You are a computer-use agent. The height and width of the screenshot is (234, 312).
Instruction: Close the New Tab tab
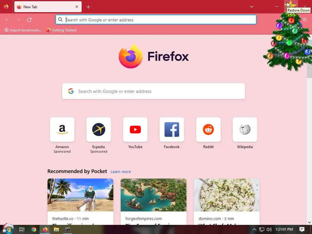coord(77,7)
